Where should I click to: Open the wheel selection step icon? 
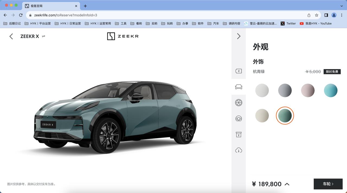[239, 103]
